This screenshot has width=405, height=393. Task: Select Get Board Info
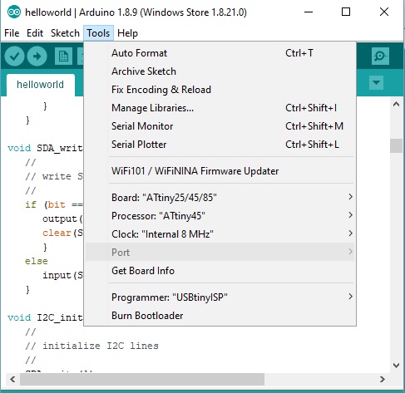click(x=220, y=271)
